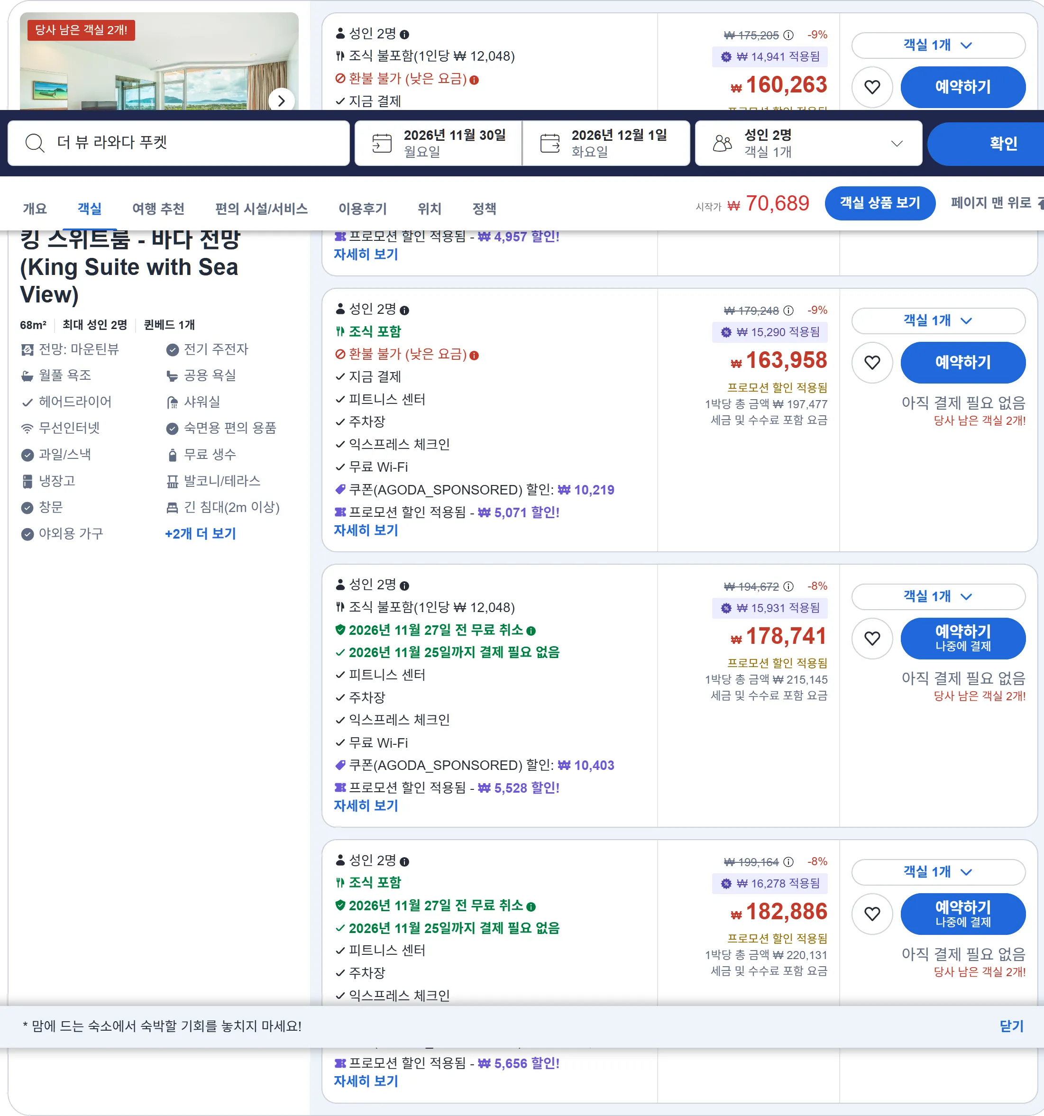
Task: Open the 위치 tab
Action: coord(430,209)
